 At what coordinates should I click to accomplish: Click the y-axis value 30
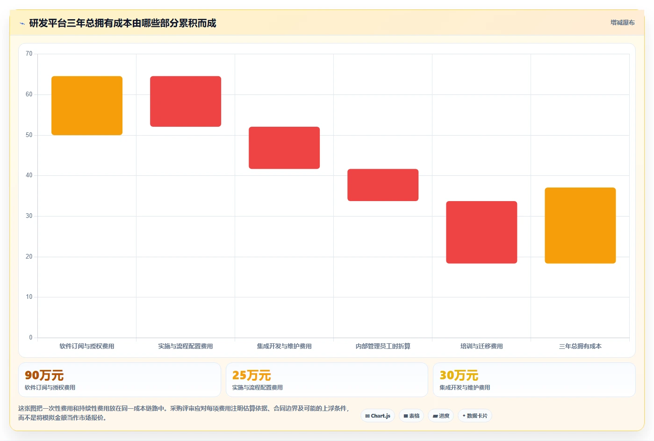click(29, 216)
